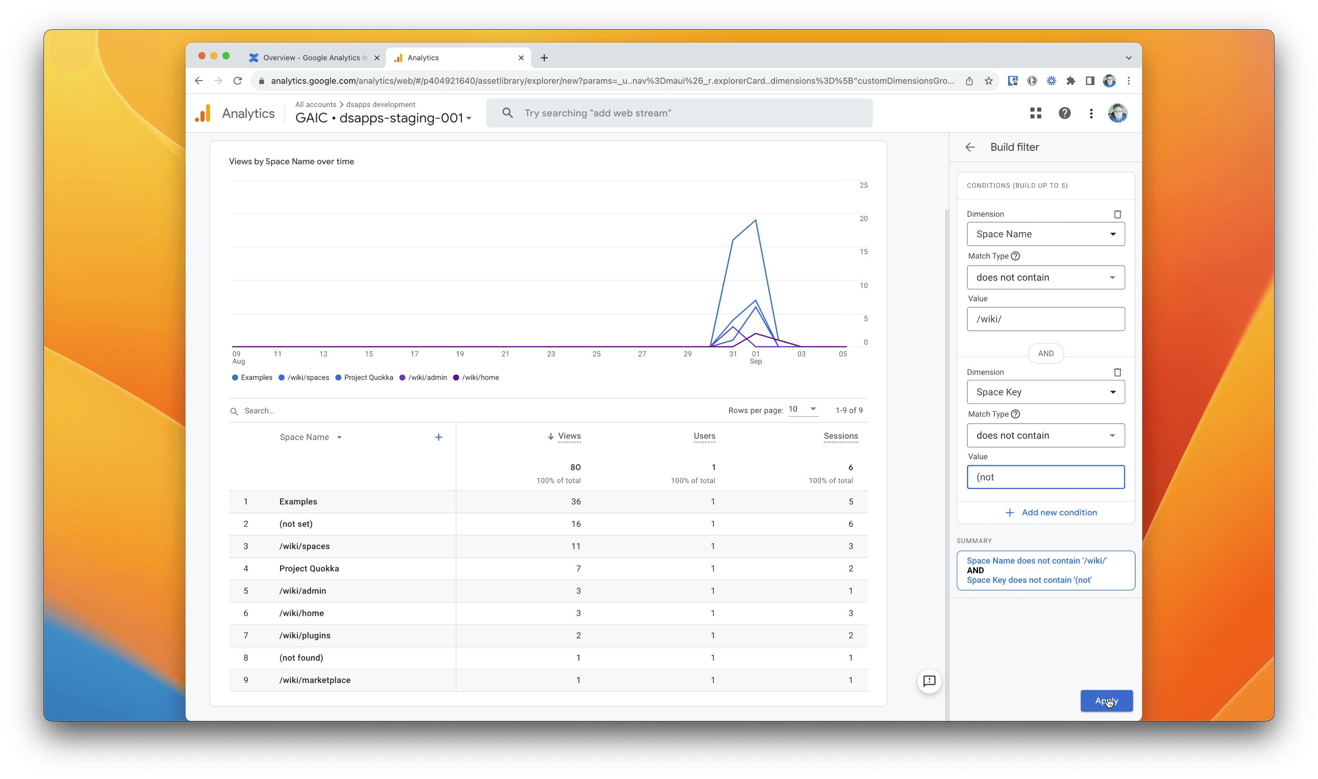Open the Google apps grid icon
Viewport: 1318px width, 779px height.
coord(1036,113)
